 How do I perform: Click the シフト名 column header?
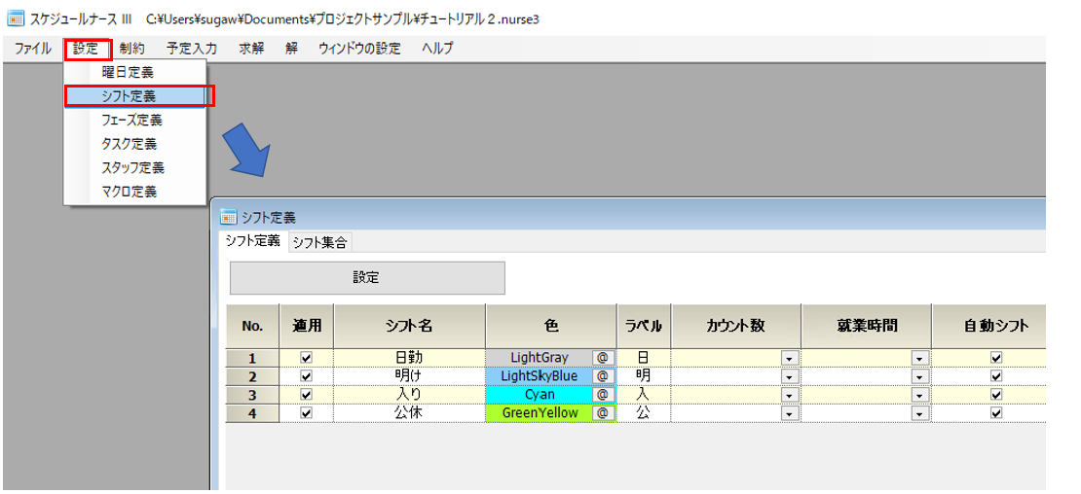(x=409, y=326)
